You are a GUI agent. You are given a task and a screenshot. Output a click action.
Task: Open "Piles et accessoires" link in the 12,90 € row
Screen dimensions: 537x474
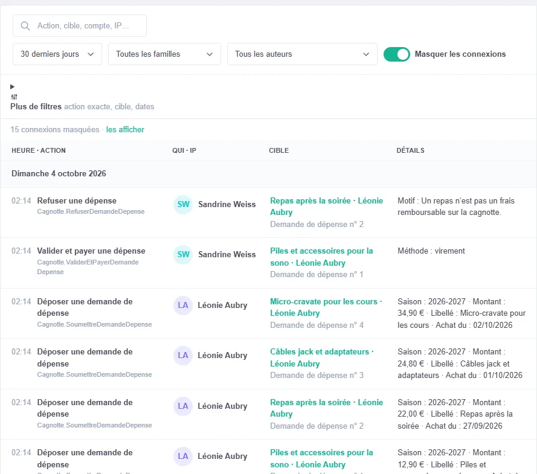[321, 458]
